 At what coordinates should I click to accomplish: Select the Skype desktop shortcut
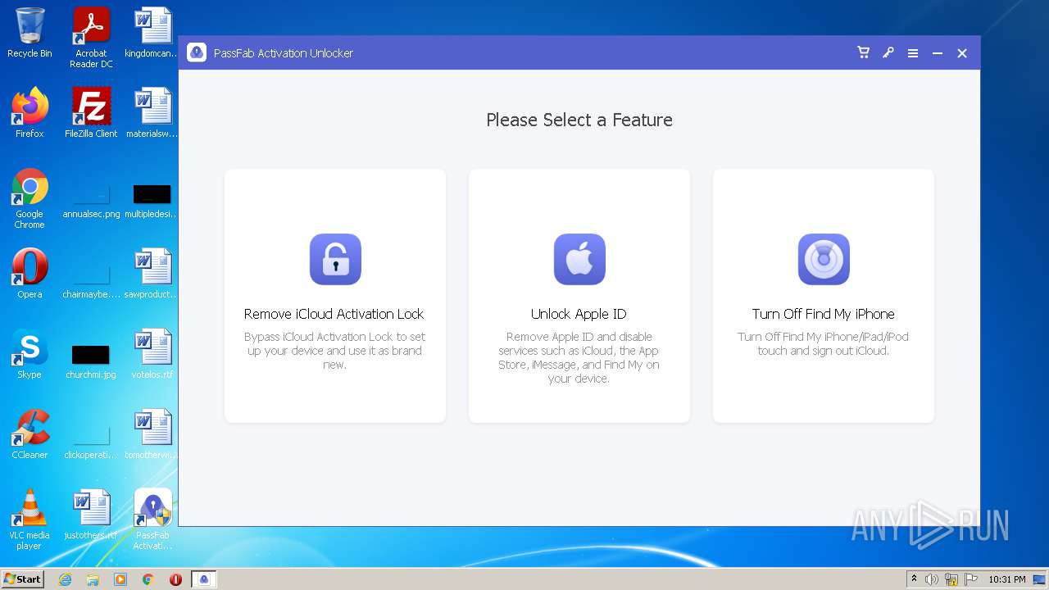pos(30,354)
